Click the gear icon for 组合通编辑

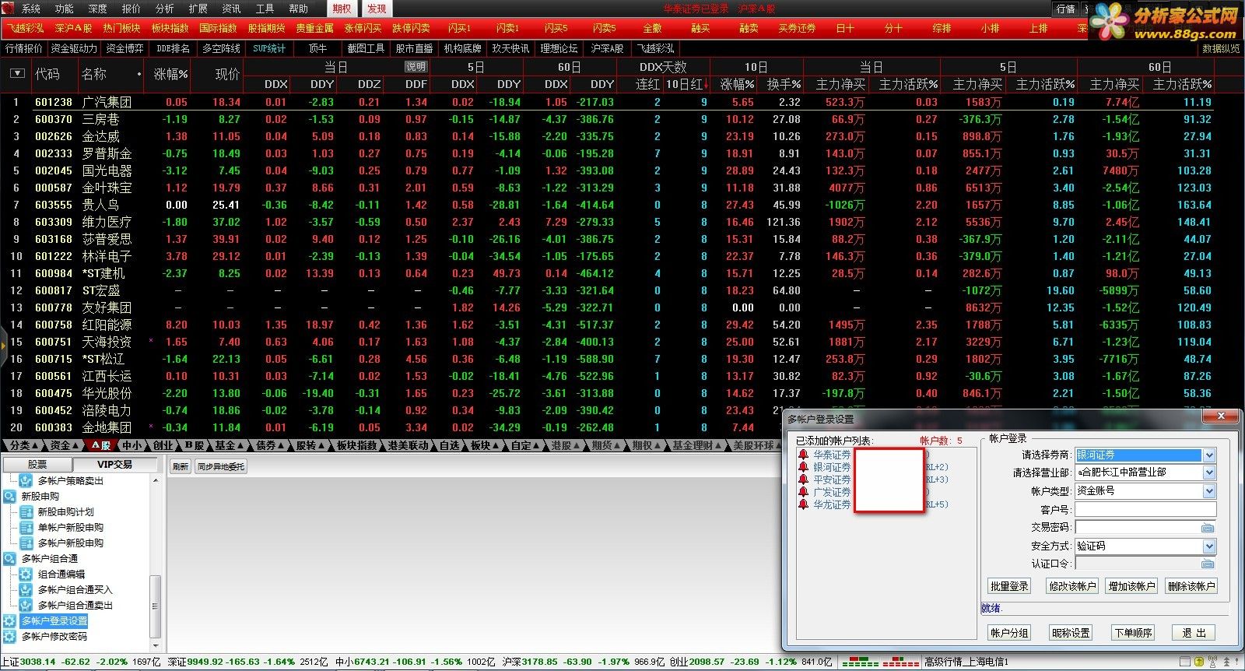click(26, 574)
